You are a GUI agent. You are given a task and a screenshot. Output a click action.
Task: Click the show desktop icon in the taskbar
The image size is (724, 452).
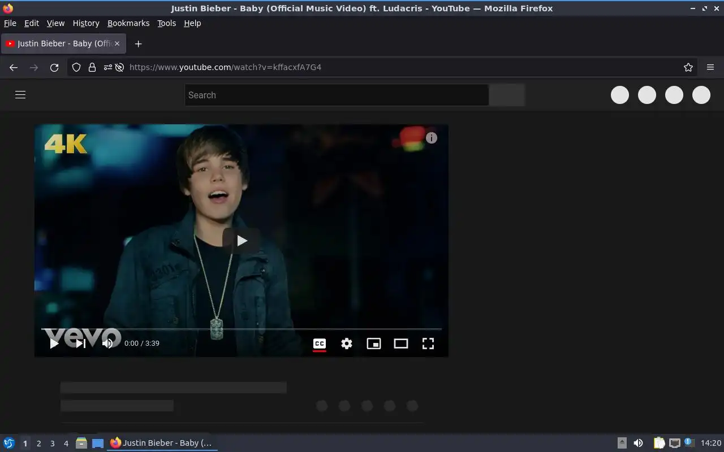click(x=98, y=443)
